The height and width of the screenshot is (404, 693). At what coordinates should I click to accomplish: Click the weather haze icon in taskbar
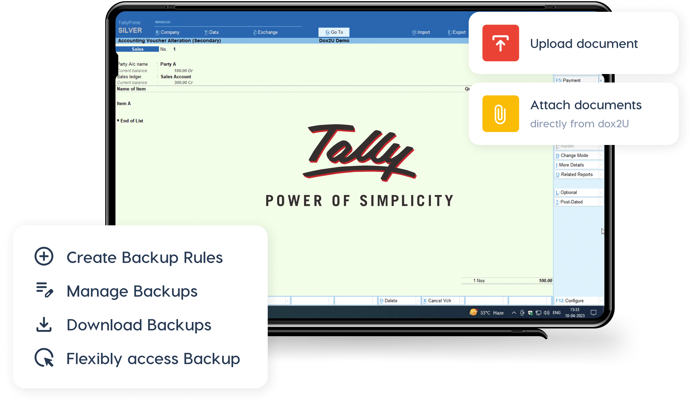[x=473, y=312]
